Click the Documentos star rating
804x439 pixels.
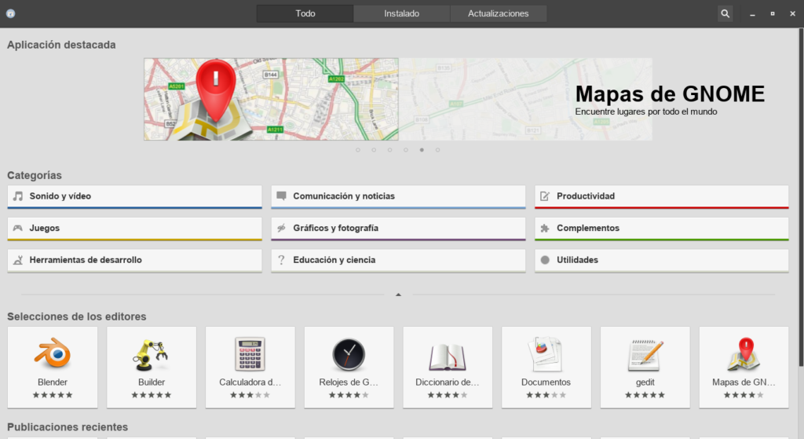pyautogui.click(x=546, y=395)
